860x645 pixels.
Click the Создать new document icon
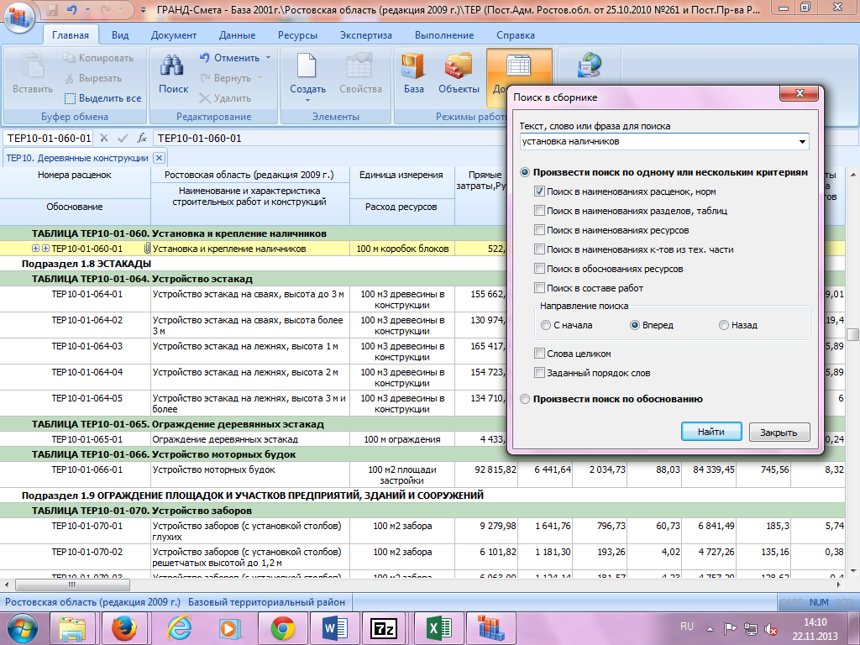tap(307, 67)
